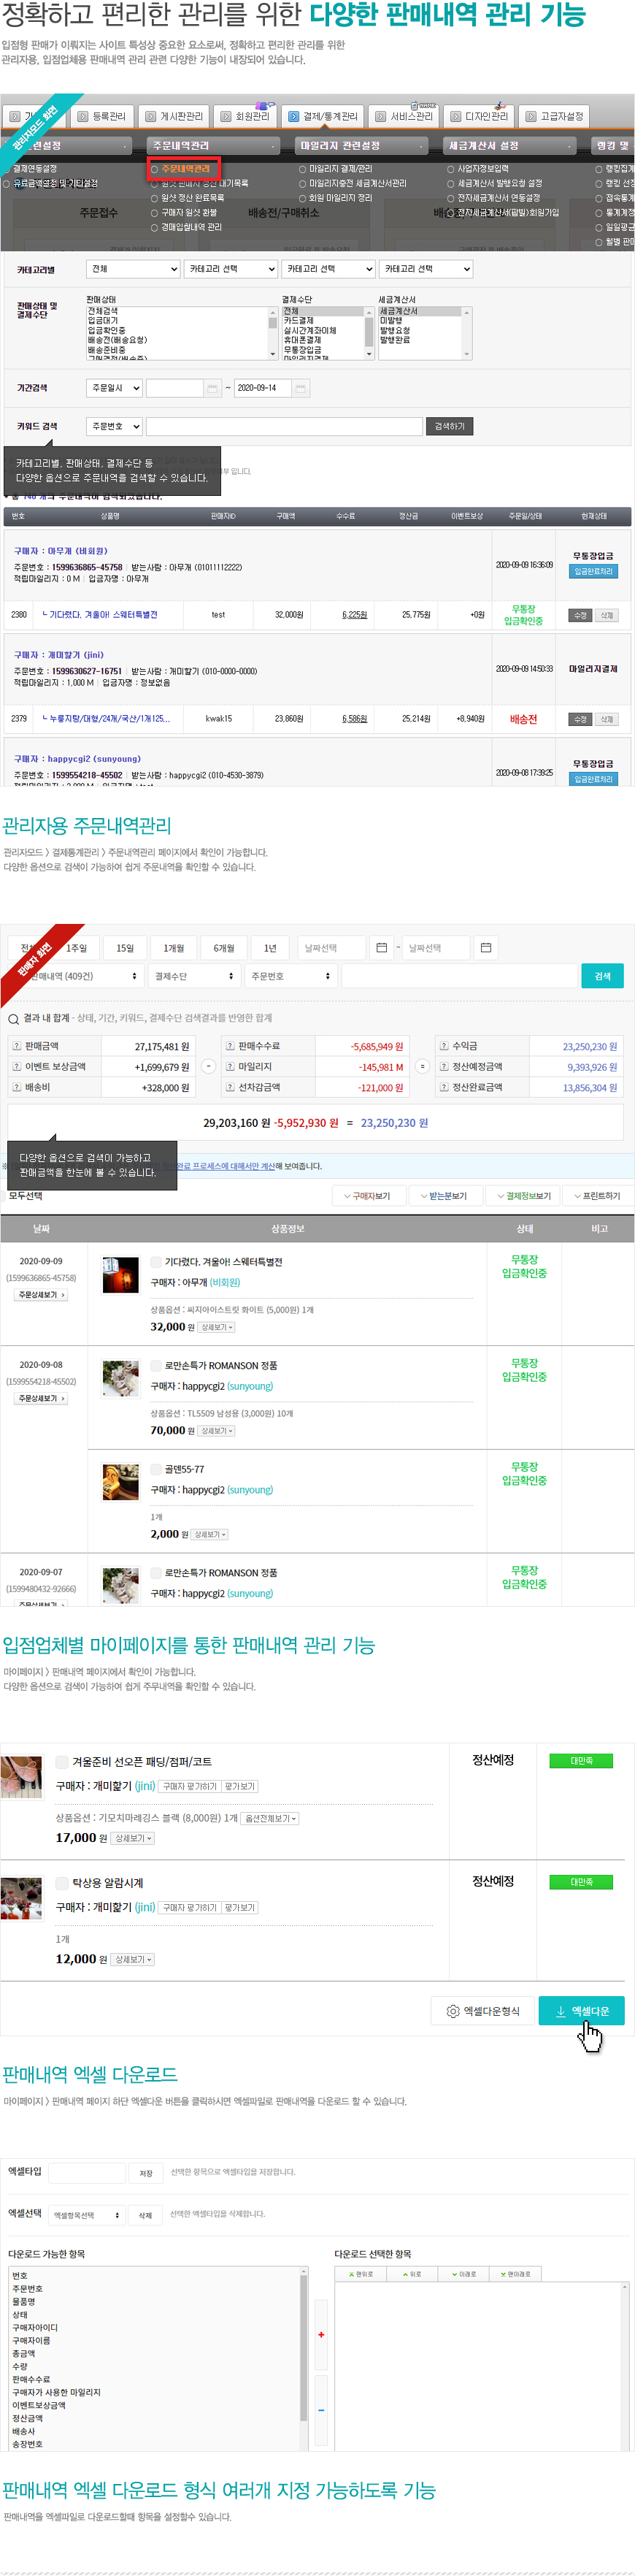The width and height of the screenshot is (635, 2576).
Task: Click the teal 검색 button
Action: tap(602, 976)
